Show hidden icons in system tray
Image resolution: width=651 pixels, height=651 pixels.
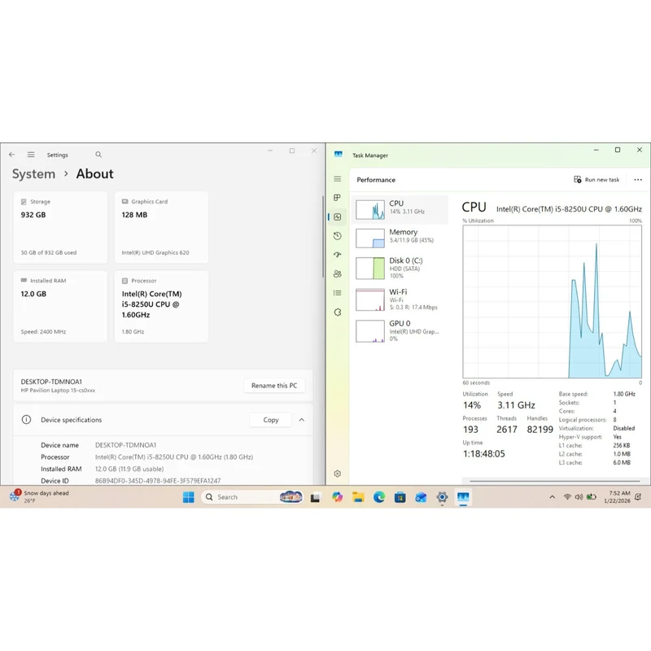coord(553,497)
